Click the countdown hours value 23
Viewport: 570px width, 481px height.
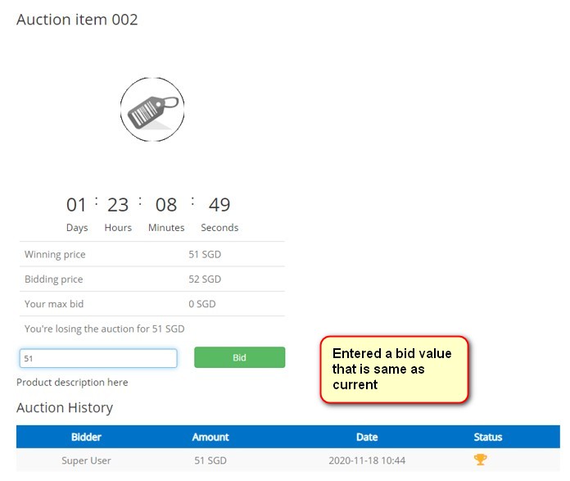[118, 205]
